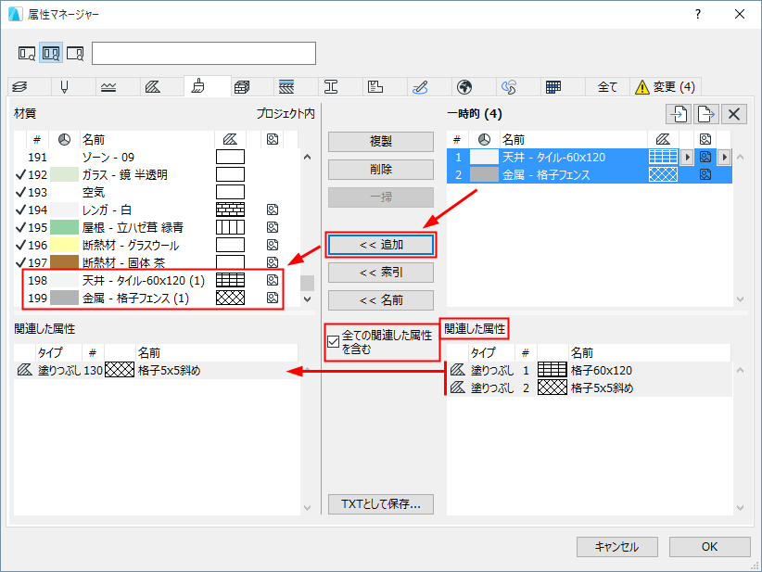Screen dimensions: 762x572
Task: Open the Line Types tab
Action: click(x=108, y=87)
